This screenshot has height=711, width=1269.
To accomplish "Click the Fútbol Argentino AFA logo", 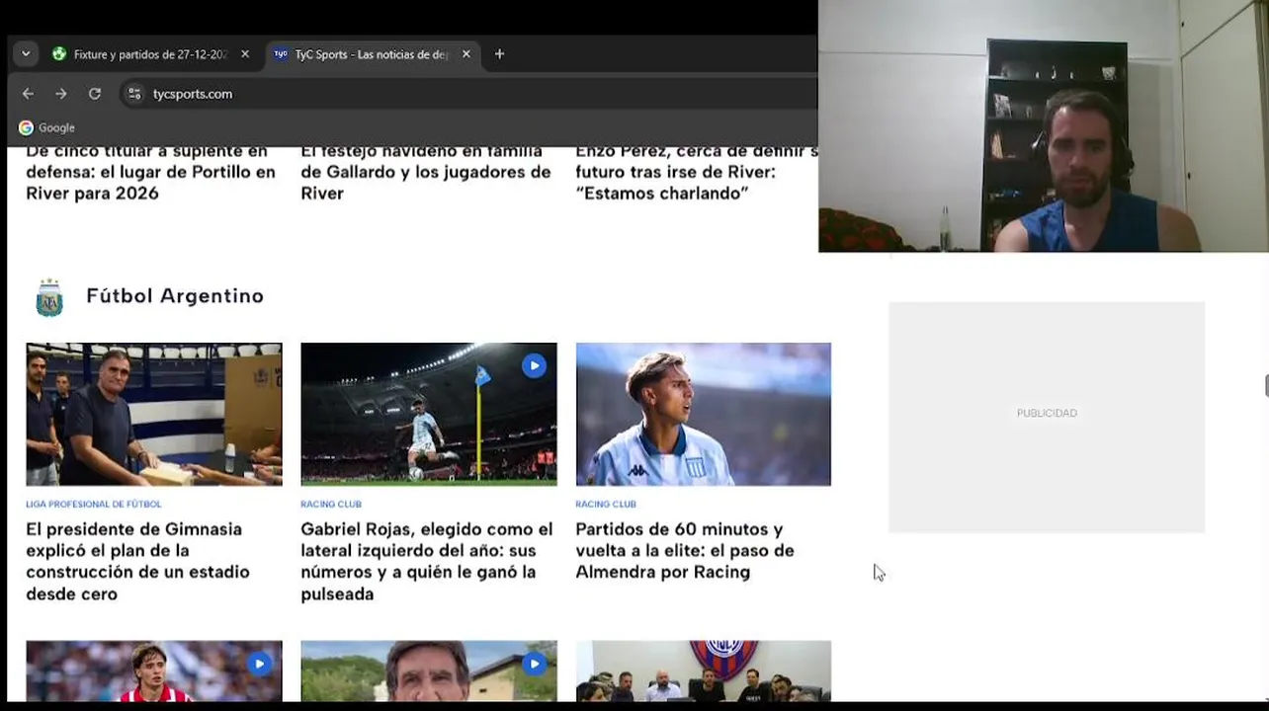I will coord(49,297).
